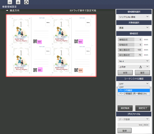
Task: Choose ページ間確認 (同一領域のみ) option
Action: pos(134,94)
